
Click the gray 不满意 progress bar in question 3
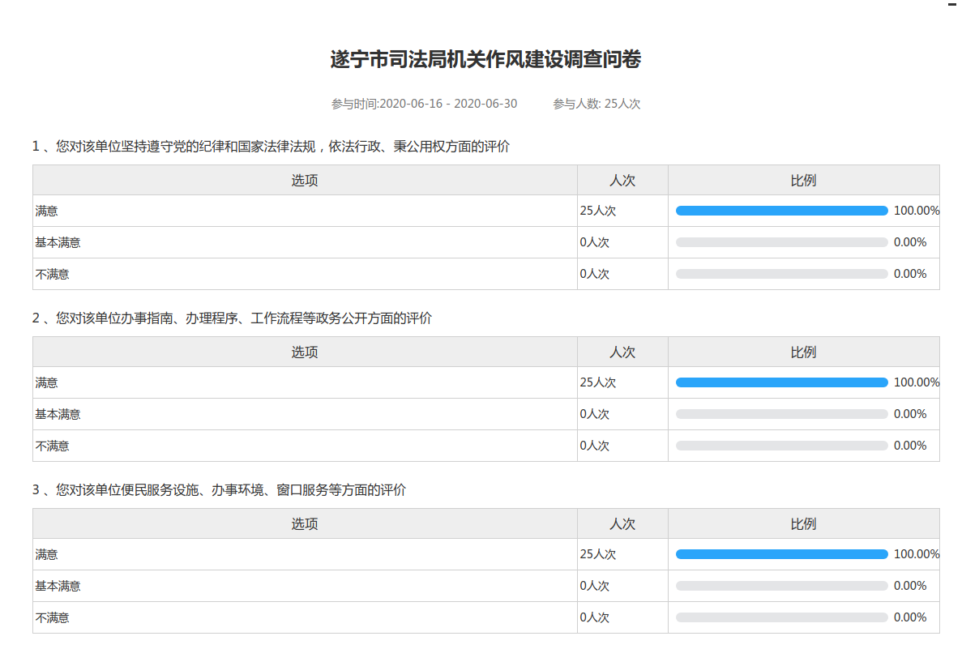pos(781,617)
